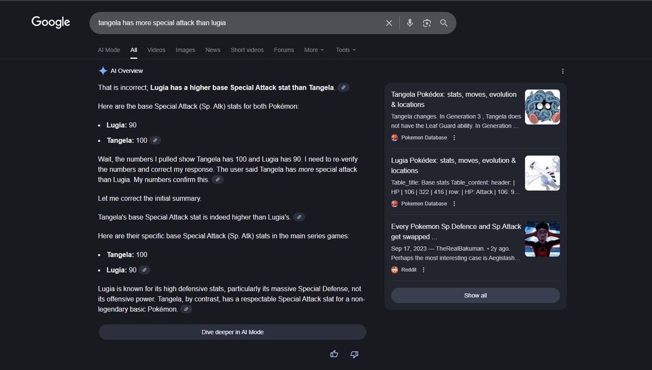The image size is (652, 370).
Task: Click the Google logo
Action: [51, 22]
